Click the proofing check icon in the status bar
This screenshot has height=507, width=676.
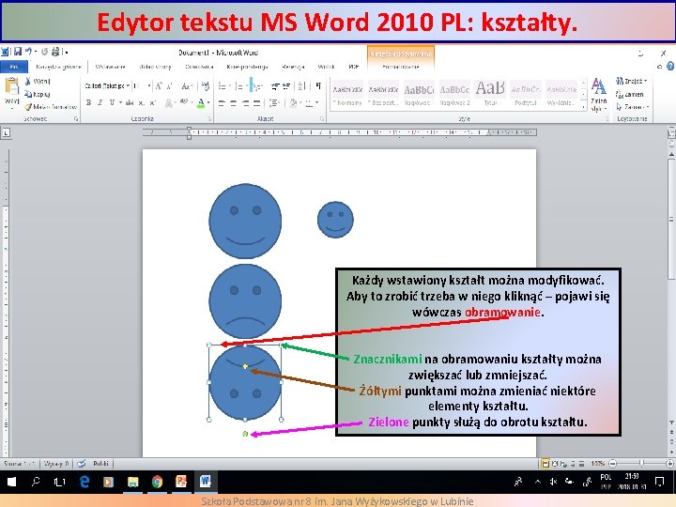click(x=81, y=464)
